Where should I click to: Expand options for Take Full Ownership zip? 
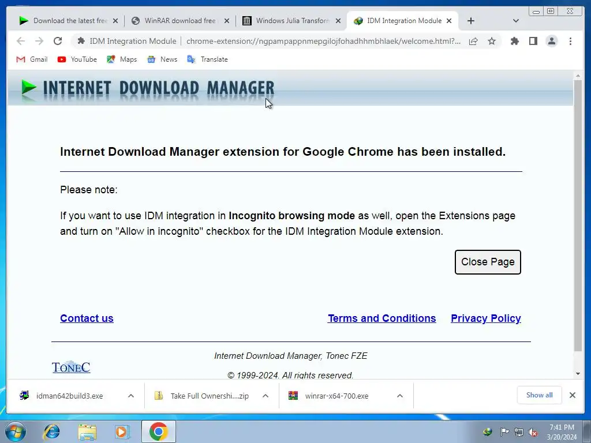(x=265, y=396)
